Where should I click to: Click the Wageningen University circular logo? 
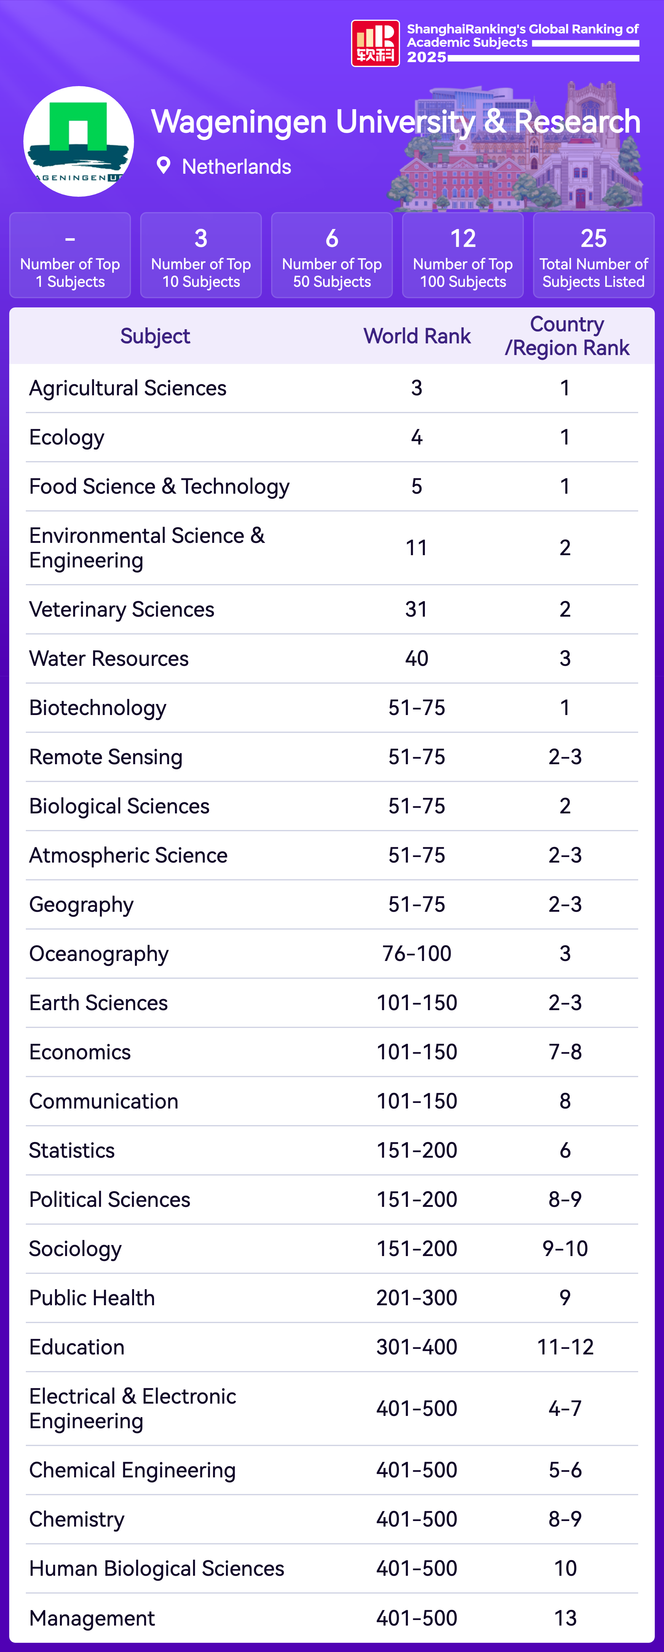[78, 142]
